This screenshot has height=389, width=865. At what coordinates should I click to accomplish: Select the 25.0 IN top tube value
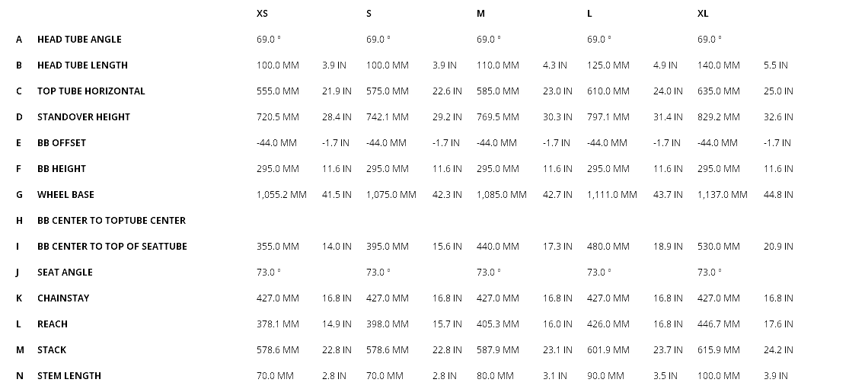(778, 91)
